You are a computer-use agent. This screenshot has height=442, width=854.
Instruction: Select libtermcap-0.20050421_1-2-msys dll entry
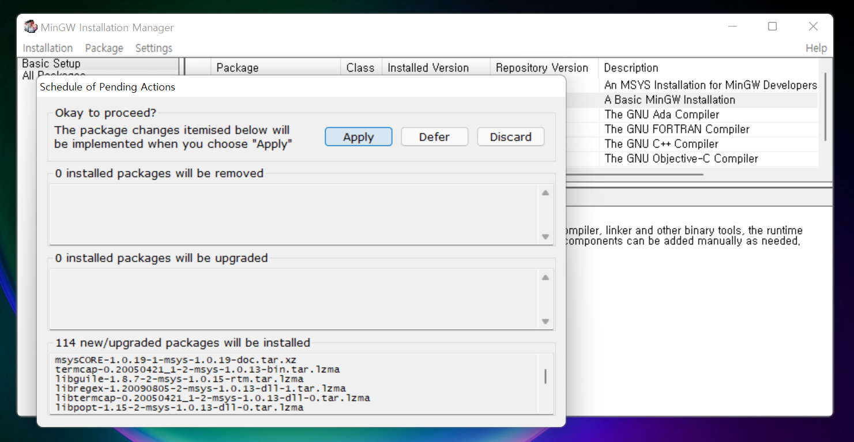[212, 398]
